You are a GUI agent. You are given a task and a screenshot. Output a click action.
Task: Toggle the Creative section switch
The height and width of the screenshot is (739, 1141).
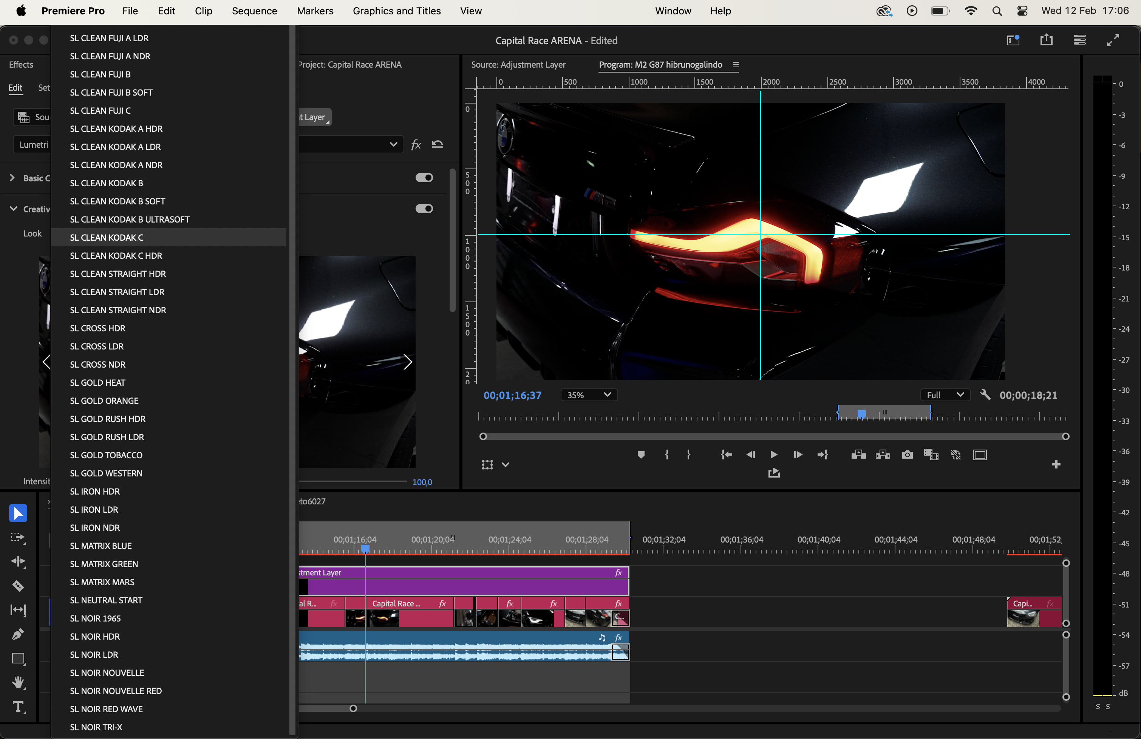coord(424,209)
